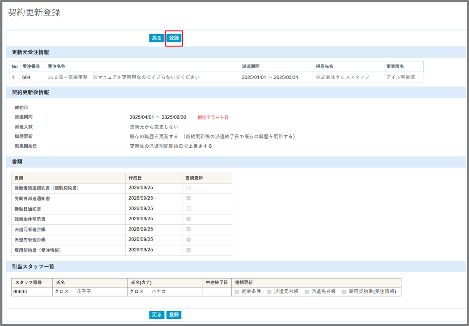This screenshot has height=326, width=469.
Task: Click the bottom 登録 button
Action: tap(174, 315)
